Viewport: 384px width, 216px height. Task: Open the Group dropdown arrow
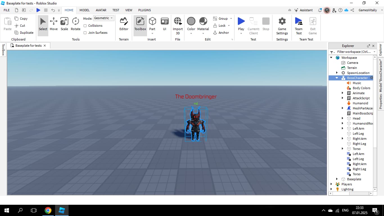point(231,19)
